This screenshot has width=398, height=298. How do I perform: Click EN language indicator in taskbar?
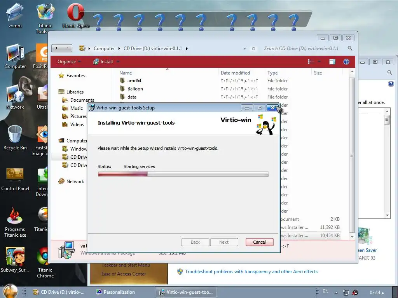click(x=325, y=291)
